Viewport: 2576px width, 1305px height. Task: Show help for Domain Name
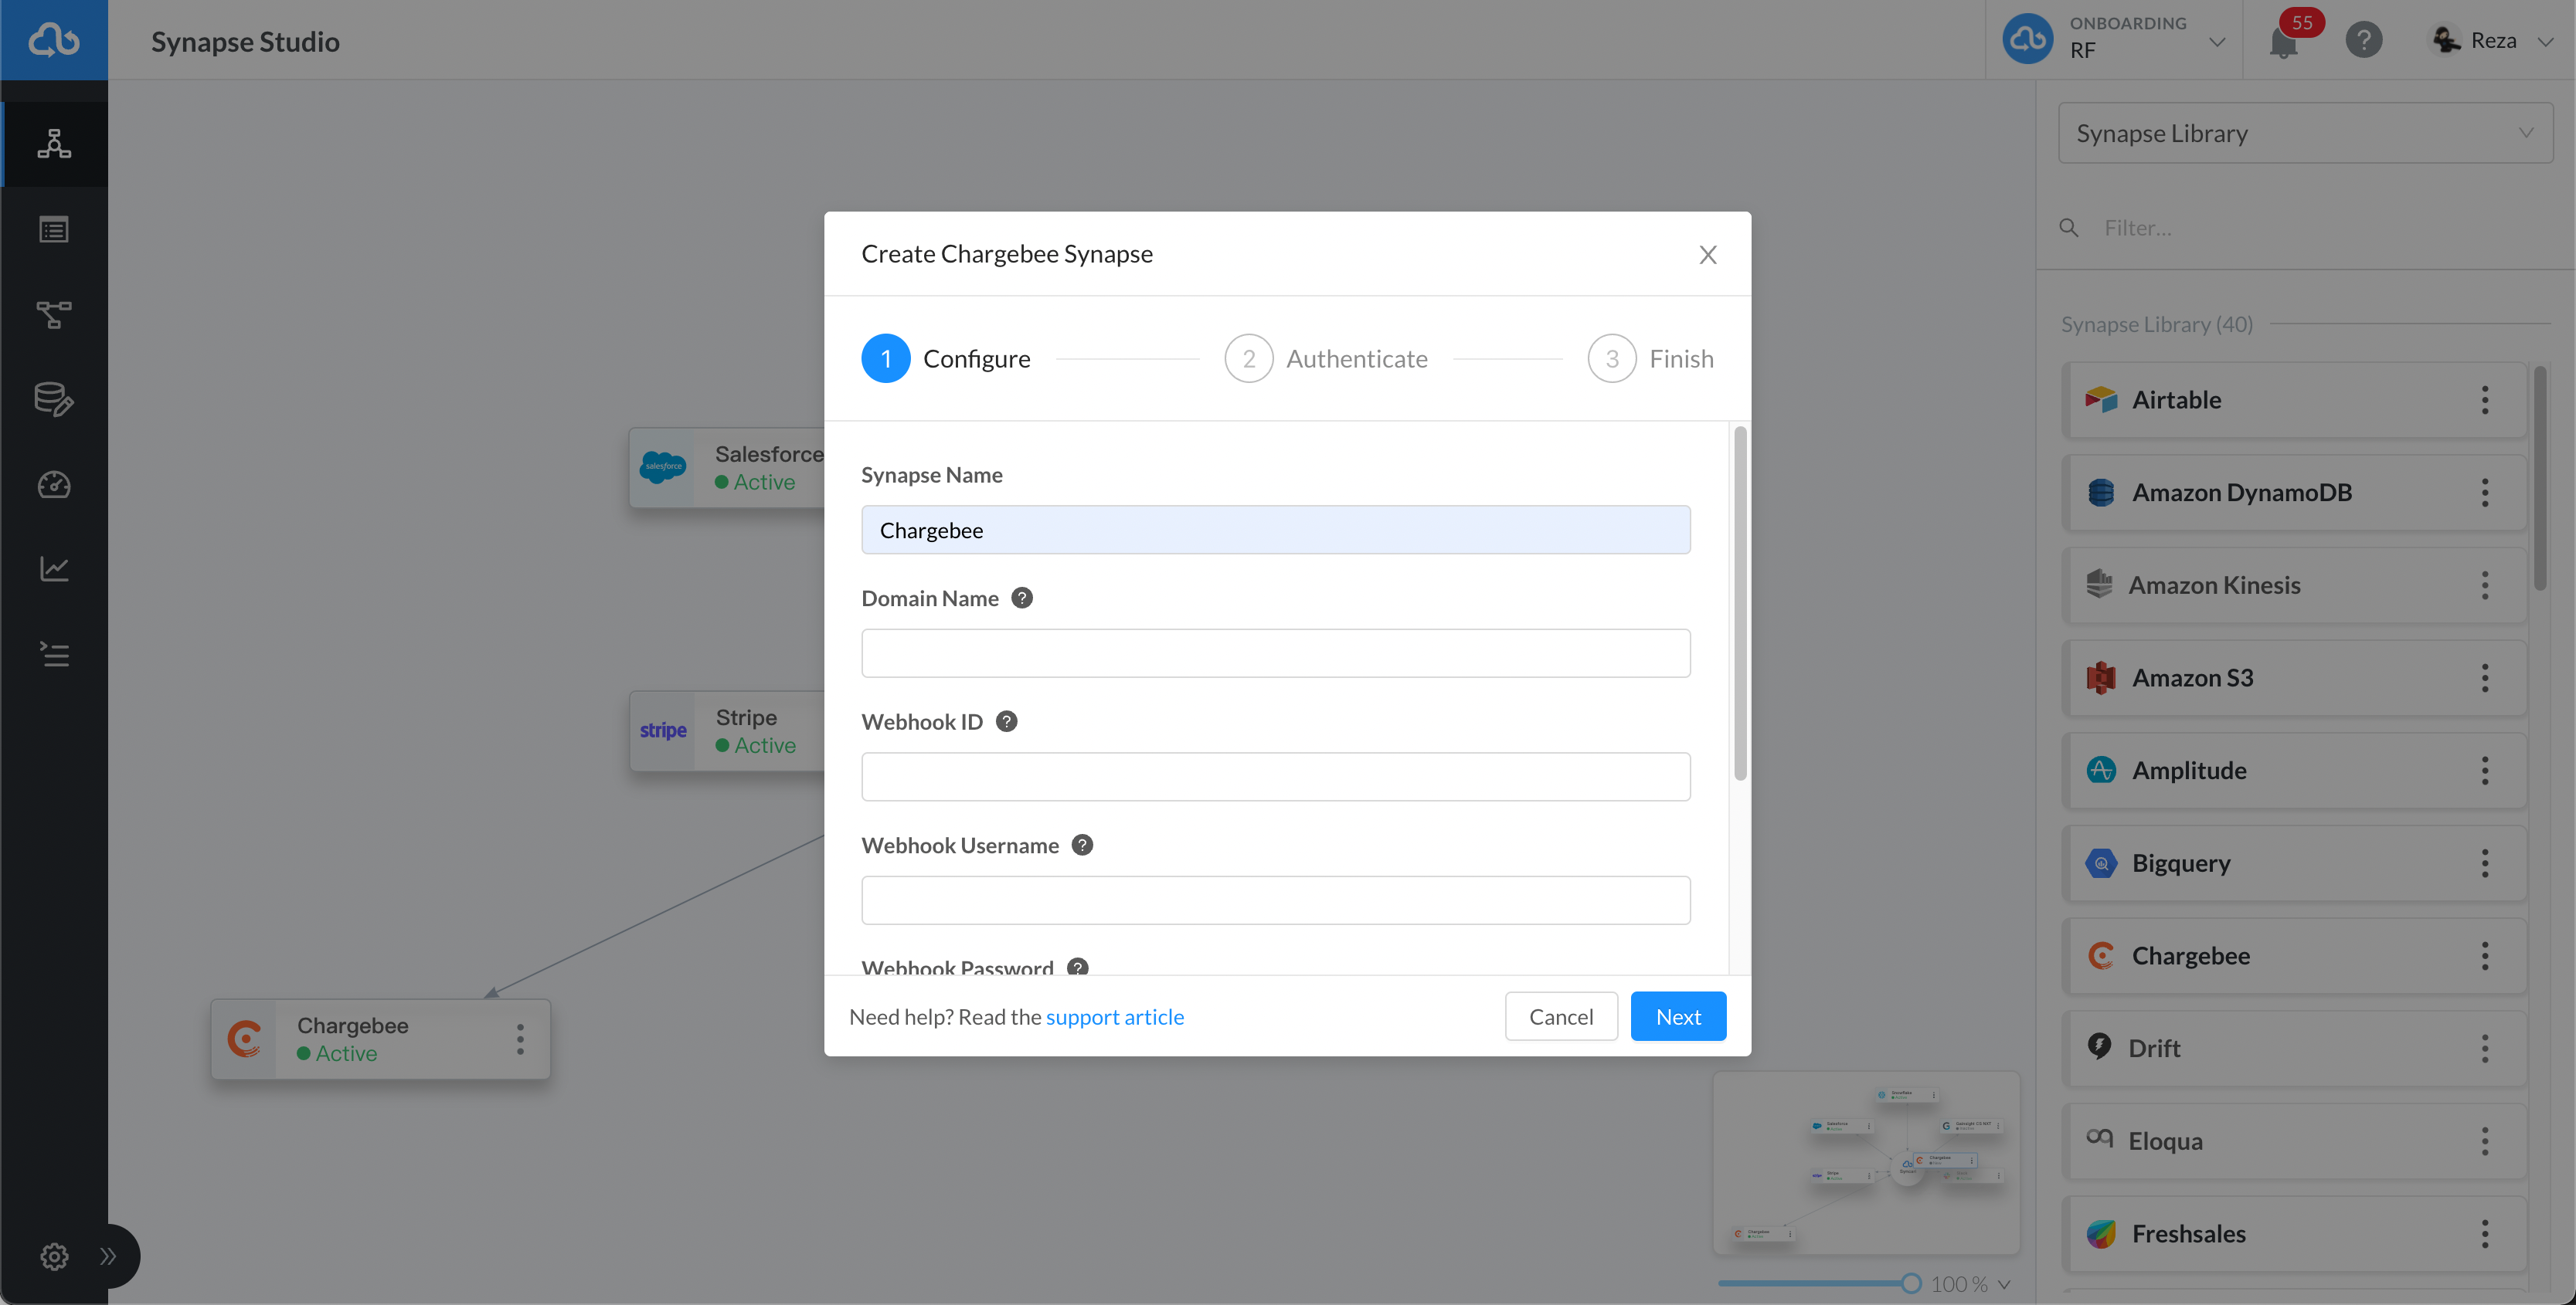tap(1022, 598)
